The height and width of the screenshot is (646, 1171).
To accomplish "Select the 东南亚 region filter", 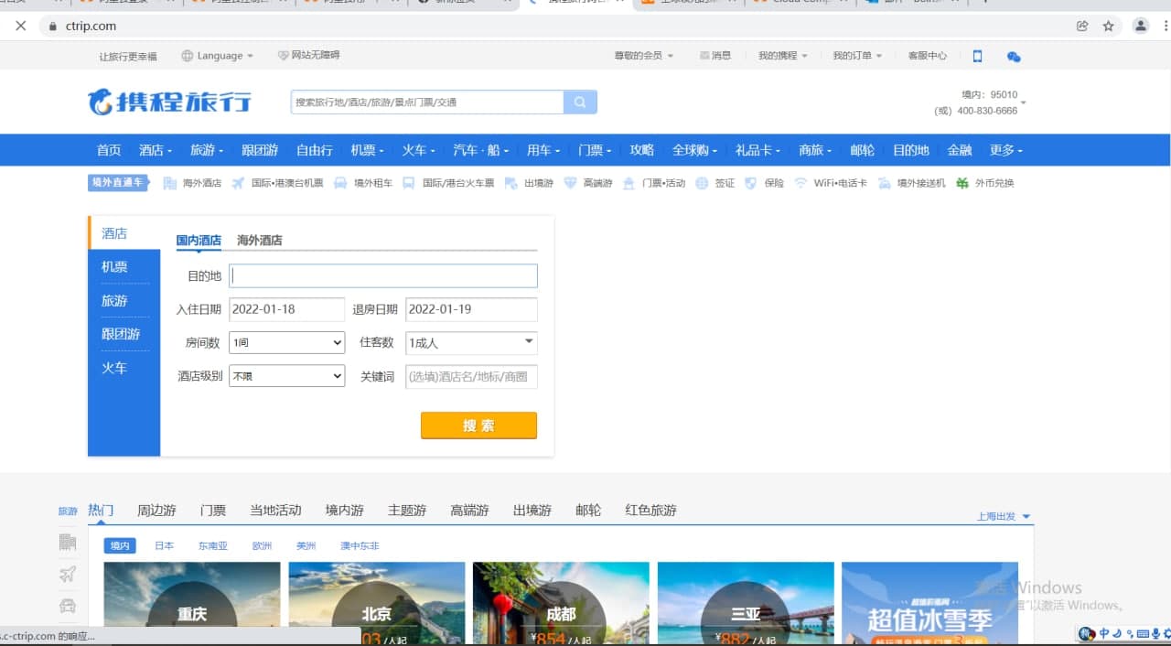I will 213,546.
